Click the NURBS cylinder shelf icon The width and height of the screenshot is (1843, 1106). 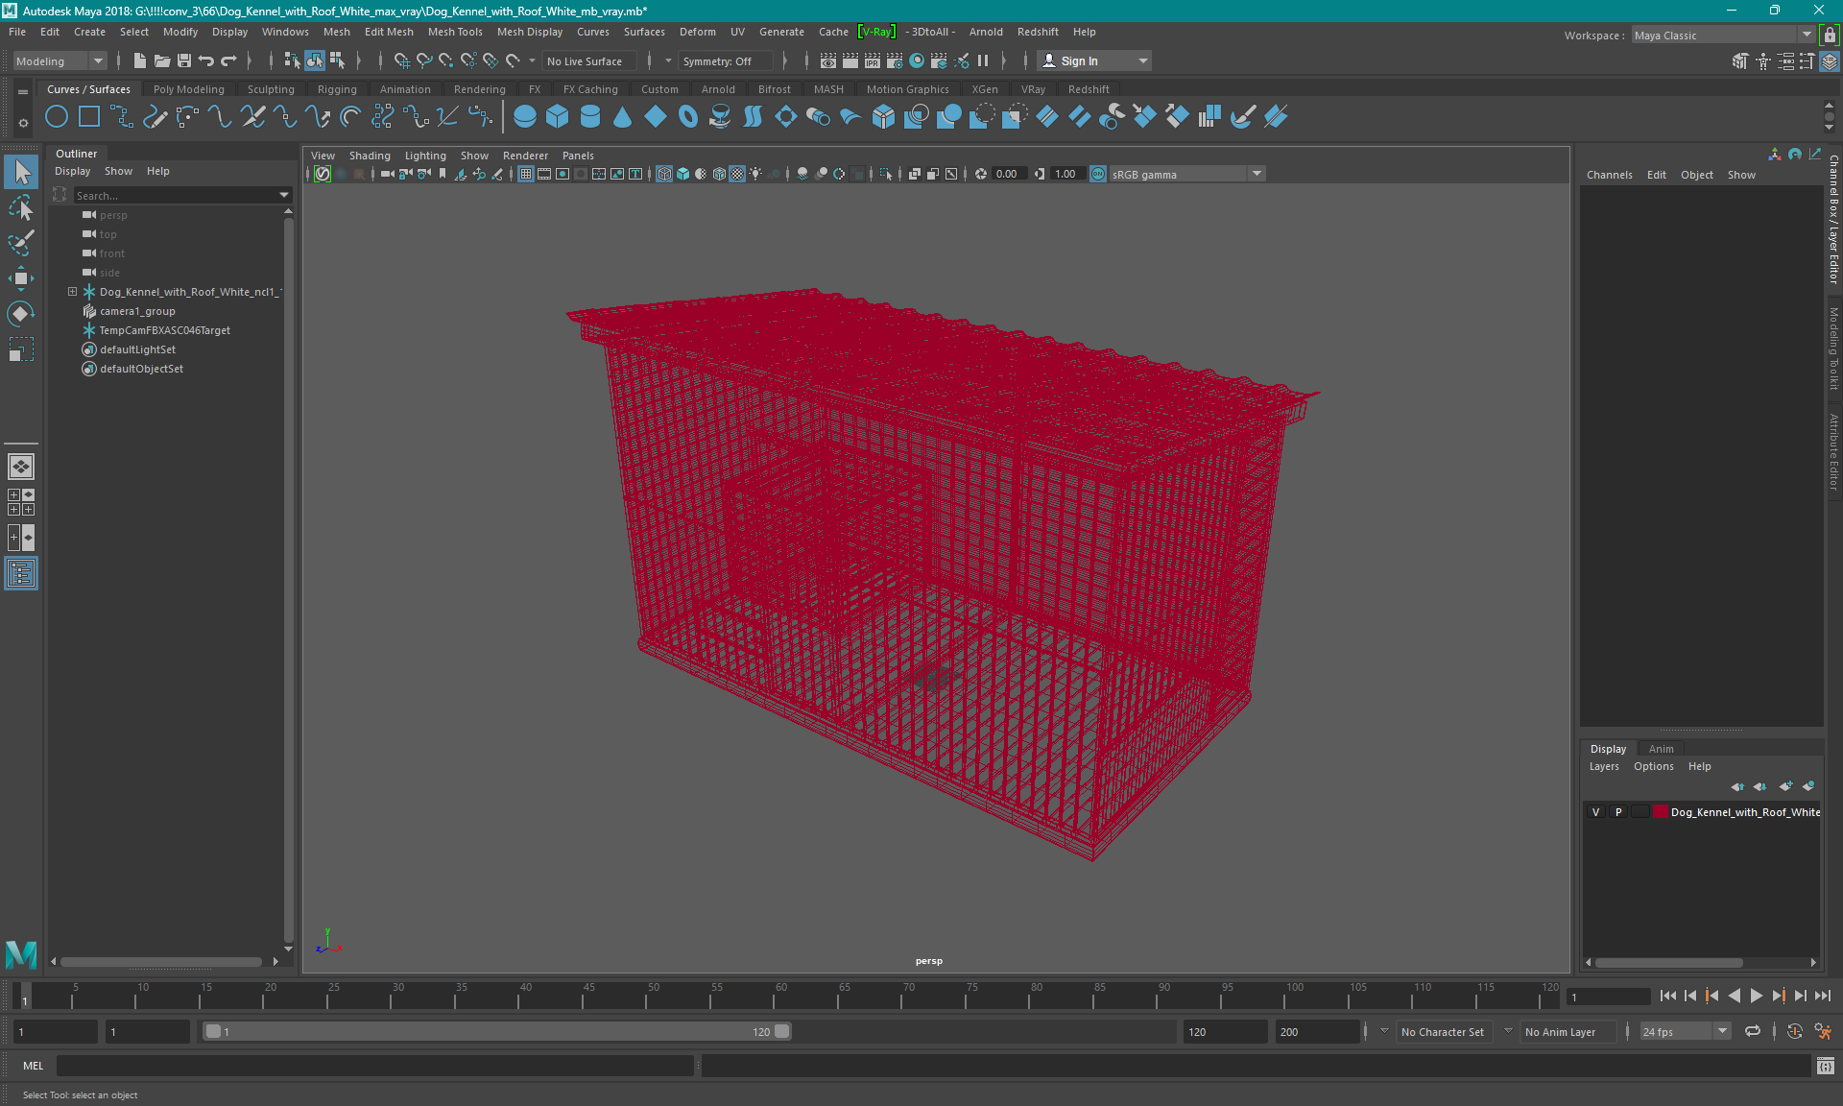[x=590, y=117]
